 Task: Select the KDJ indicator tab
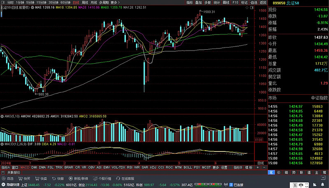pyautogui.click(x=153, y=167)
